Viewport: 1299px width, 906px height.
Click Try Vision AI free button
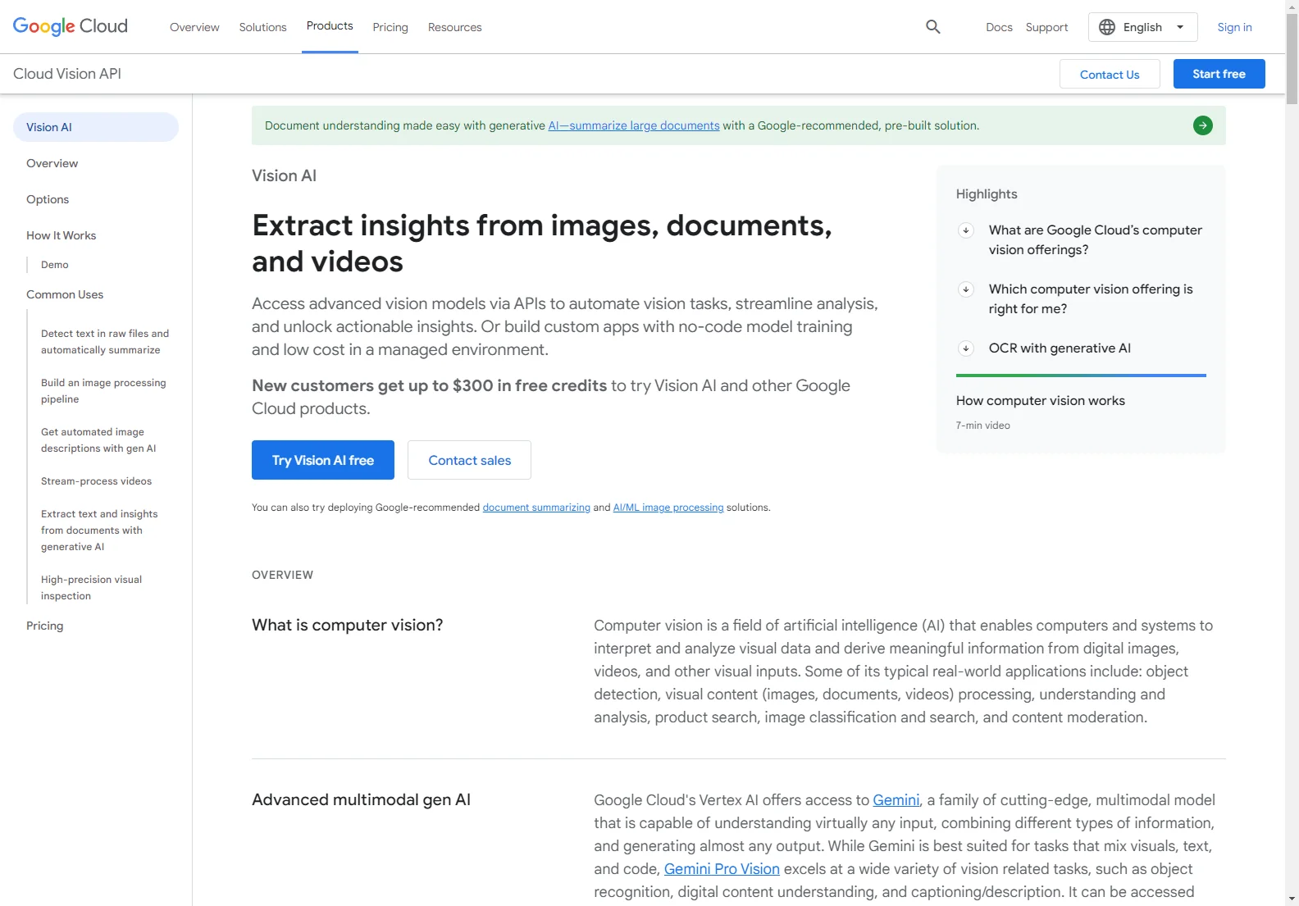[323, 460]
